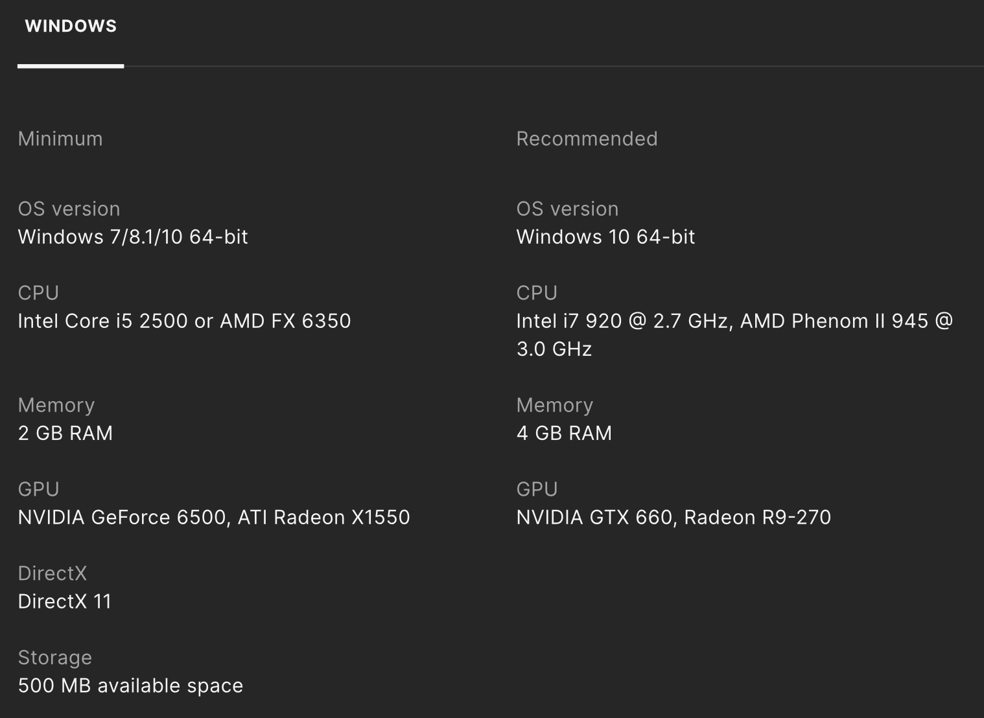Click the Storage label
The width and height of the screenshot is (984, 718).
[x=55, y=658]
